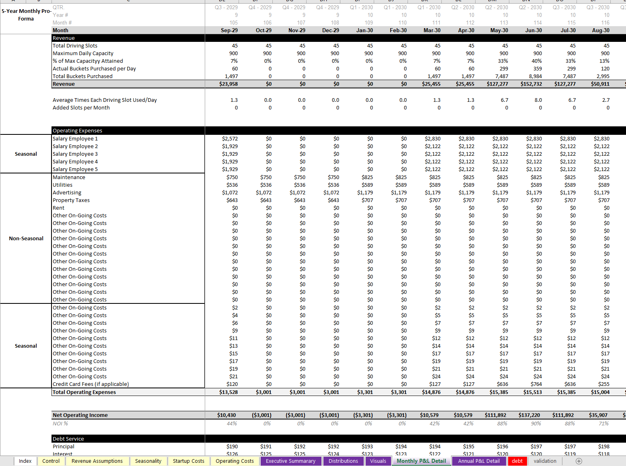Screen dimensions: 626x466
Task: Select the Salary Employee 3 label
Action: pyautogui.click(x=75, y=154)
